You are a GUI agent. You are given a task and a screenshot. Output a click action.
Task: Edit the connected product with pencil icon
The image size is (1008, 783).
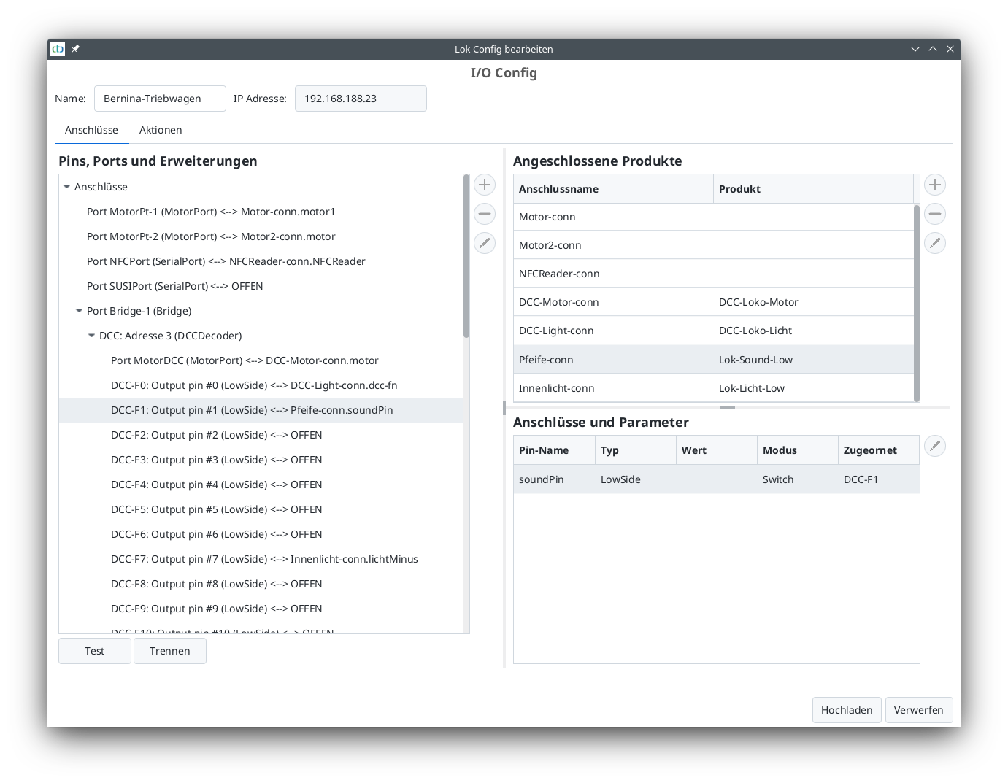[x=934, y=243]
